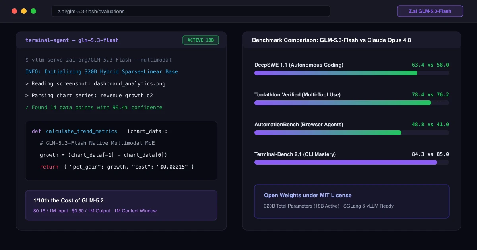Click the Parsing chart series: revenue_growth_q2 line

[89, 96]
